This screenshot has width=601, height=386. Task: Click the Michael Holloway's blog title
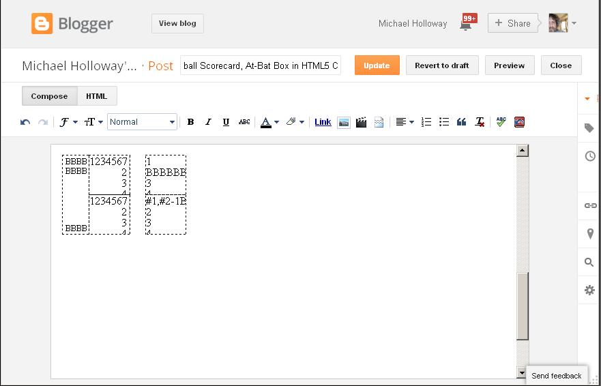coord(79,66)
